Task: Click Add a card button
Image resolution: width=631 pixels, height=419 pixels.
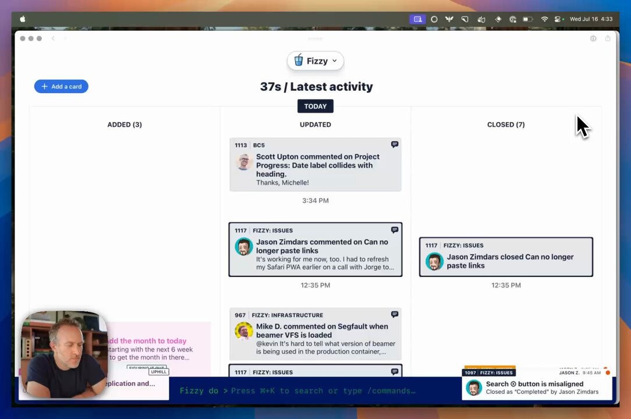Action: [61, 87]
